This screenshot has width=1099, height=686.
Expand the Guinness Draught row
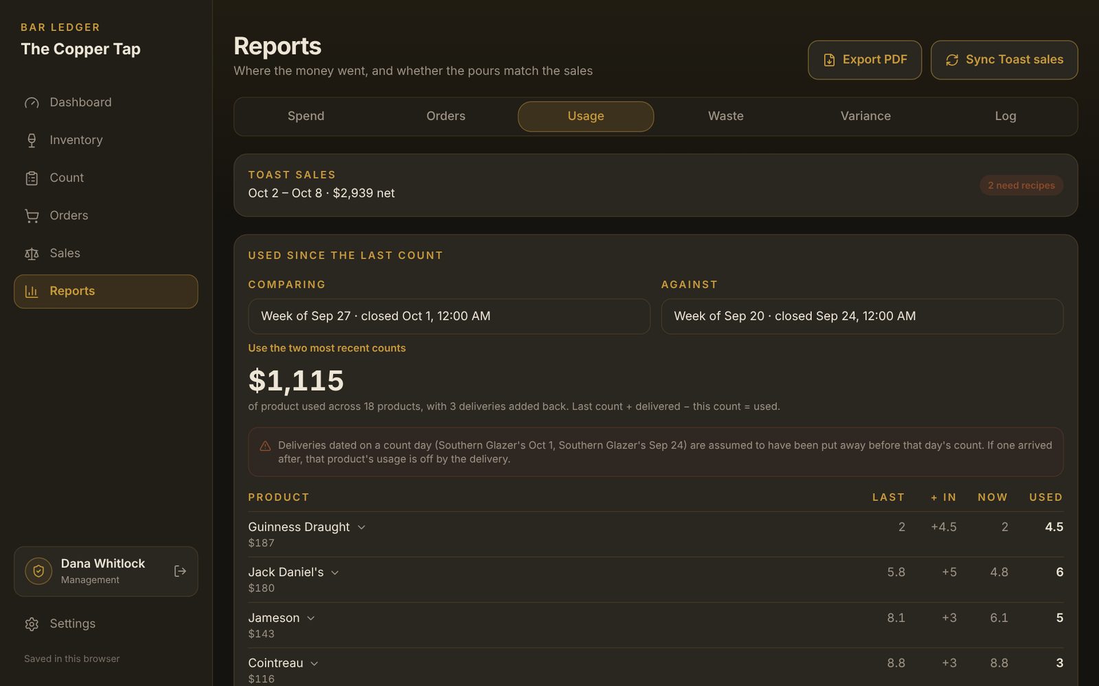click(x=361, y=527)
